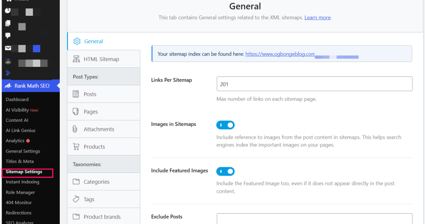The width and height of the screenshot is (425, 224).
Task: Open Role Manager submenu item
Action: tap(20, 192)
